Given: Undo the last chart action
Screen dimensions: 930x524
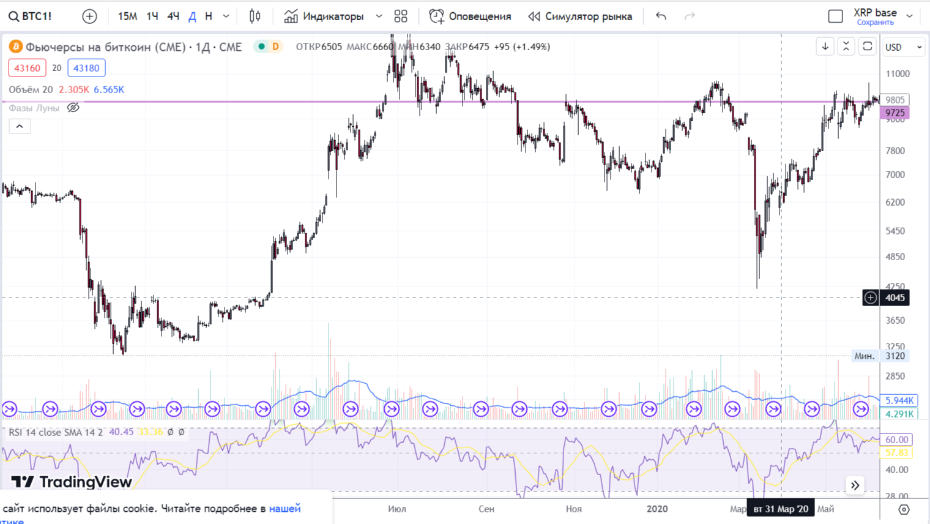Looking at the screenshot, I should tap(661, 16).
